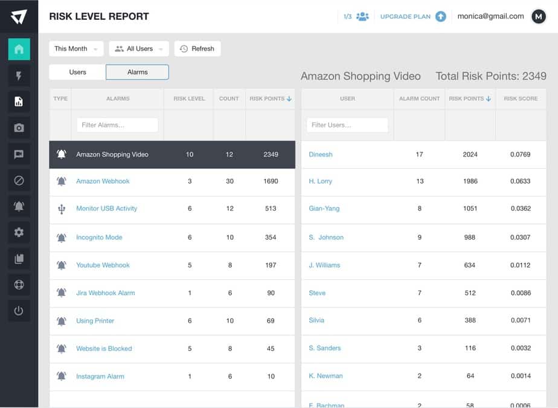Open the settings gear sidebar icon
Image resolution: width=558 pixels, height=408 pixels.
coord(19,232)
